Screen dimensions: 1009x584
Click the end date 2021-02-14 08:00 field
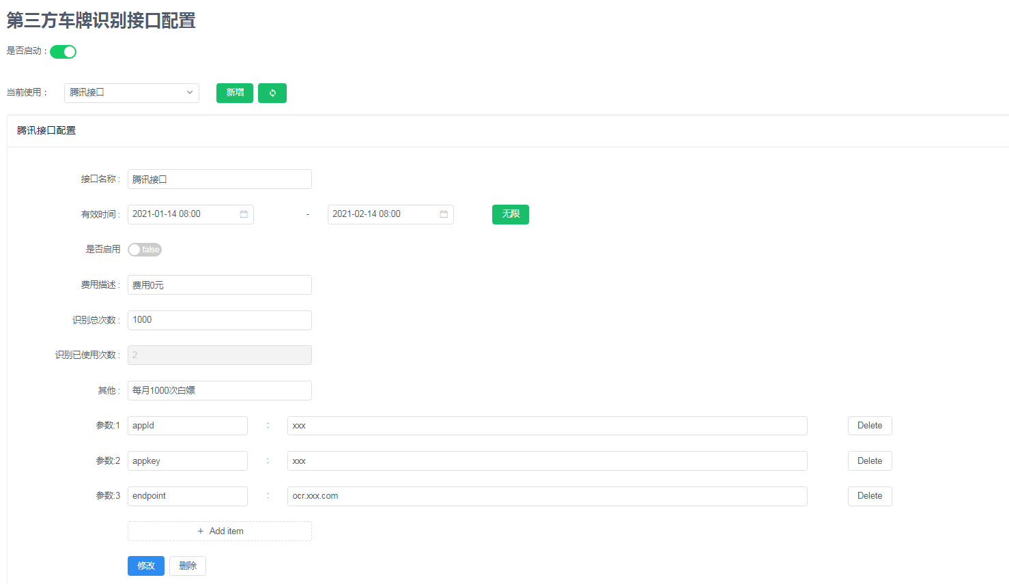click(x=390, y=214)
